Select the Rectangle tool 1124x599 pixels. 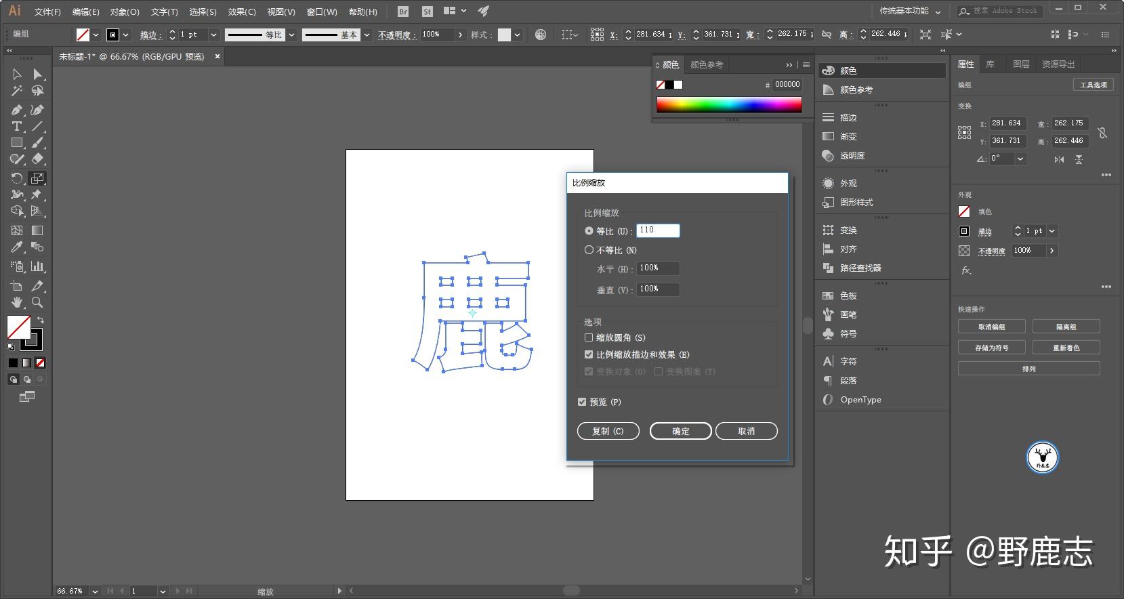(17, 143)
